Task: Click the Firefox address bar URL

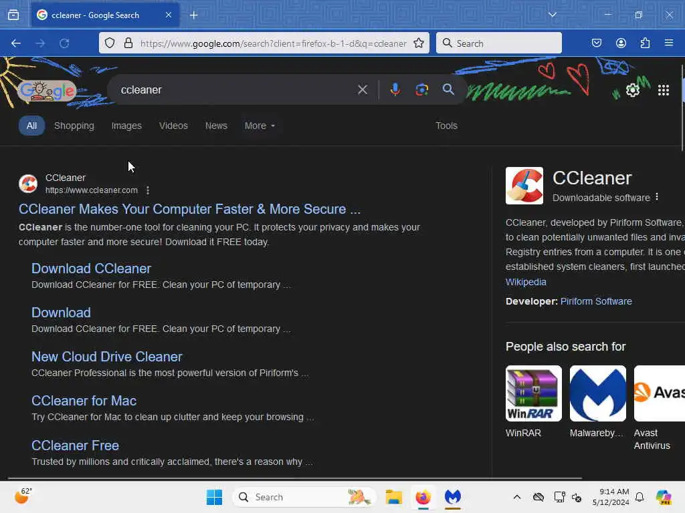Action: point(273,43)
